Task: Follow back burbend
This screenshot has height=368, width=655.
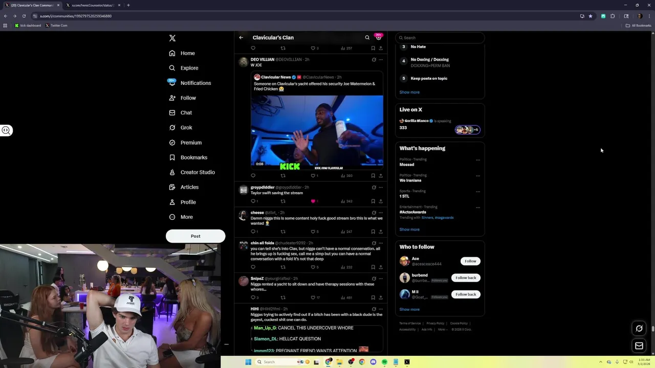Action: click(466, 278)
